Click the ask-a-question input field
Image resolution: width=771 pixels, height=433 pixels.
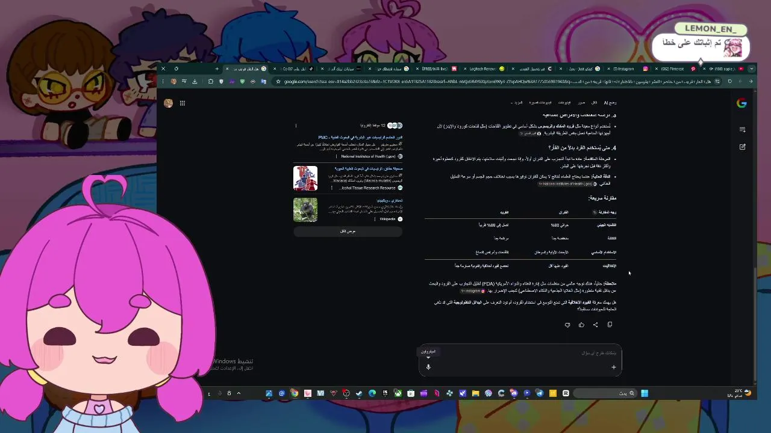pos(520,353)
